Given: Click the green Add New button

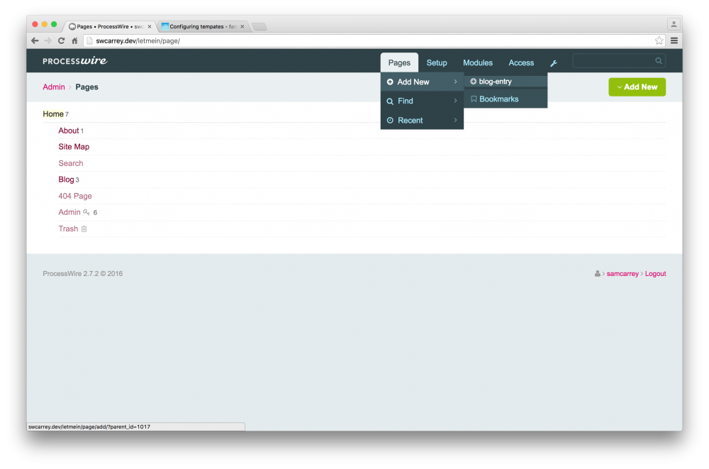Looking at the screenshot, I should 637,87.
